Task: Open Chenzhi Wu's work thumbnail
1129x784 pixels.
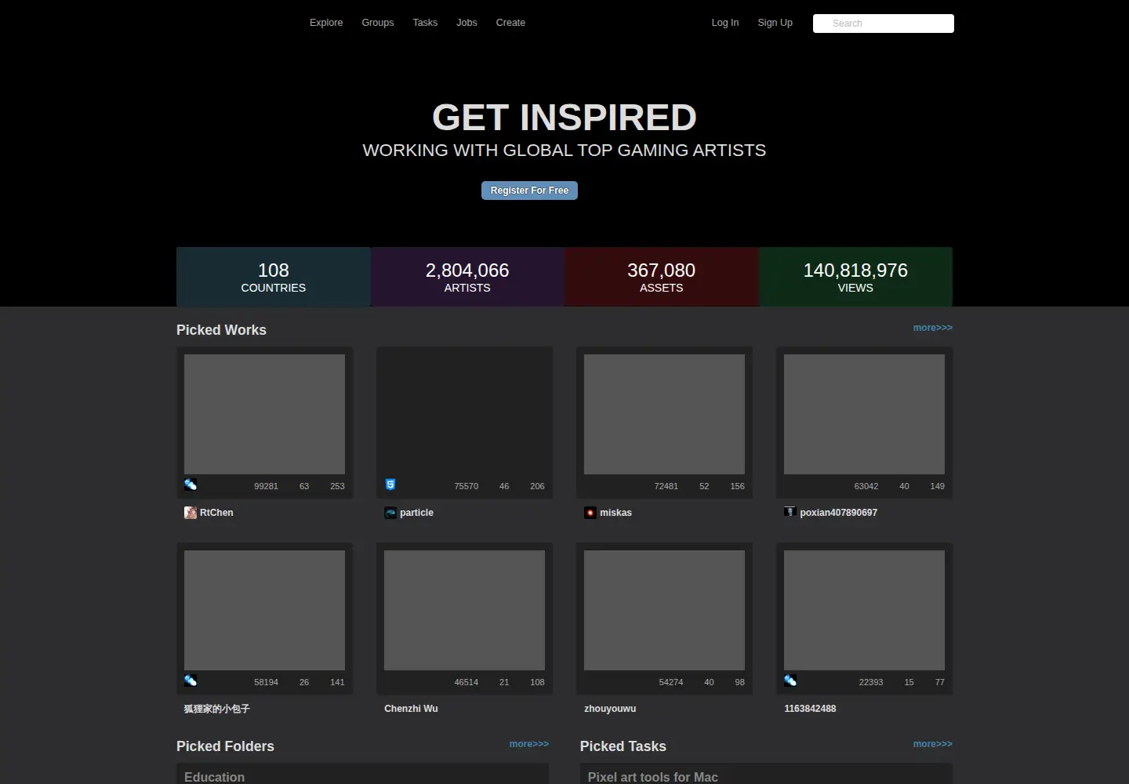Action: [x=464, y=610]
